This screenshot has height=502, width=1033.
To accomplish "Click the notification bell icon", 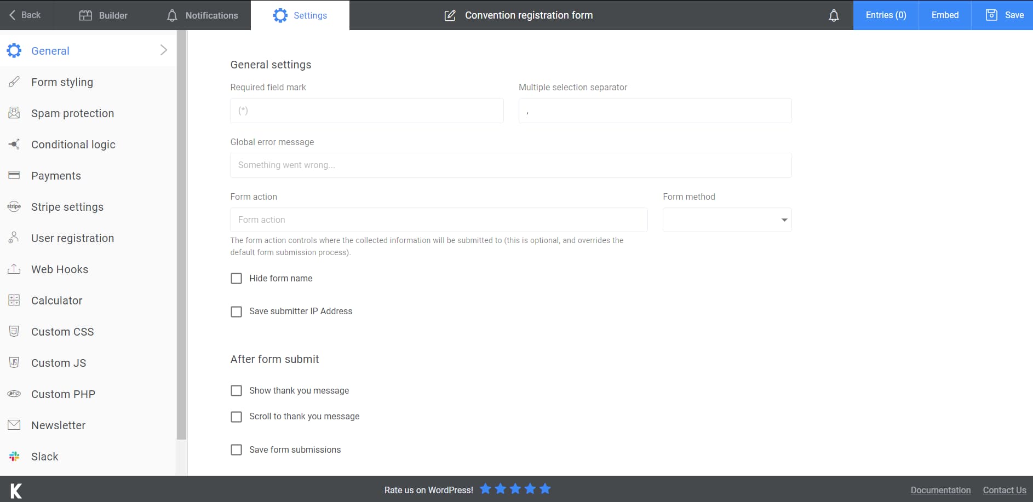I will (833, 15).
